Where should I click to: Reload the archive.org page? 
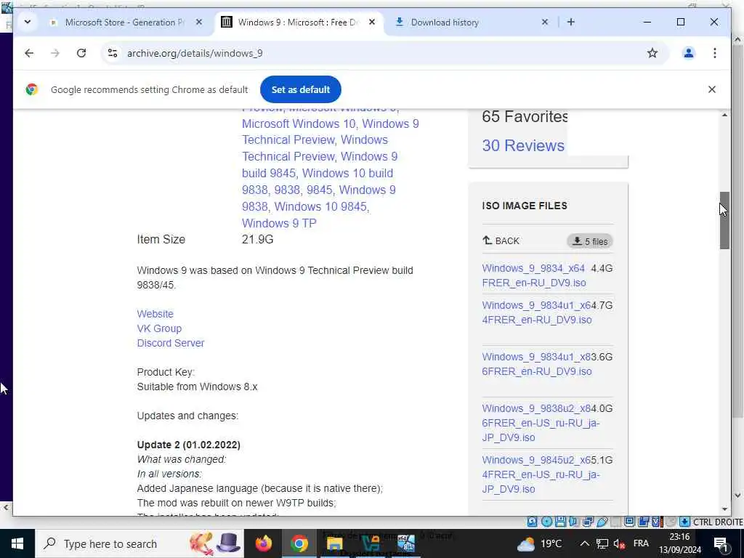pos(81,53)
